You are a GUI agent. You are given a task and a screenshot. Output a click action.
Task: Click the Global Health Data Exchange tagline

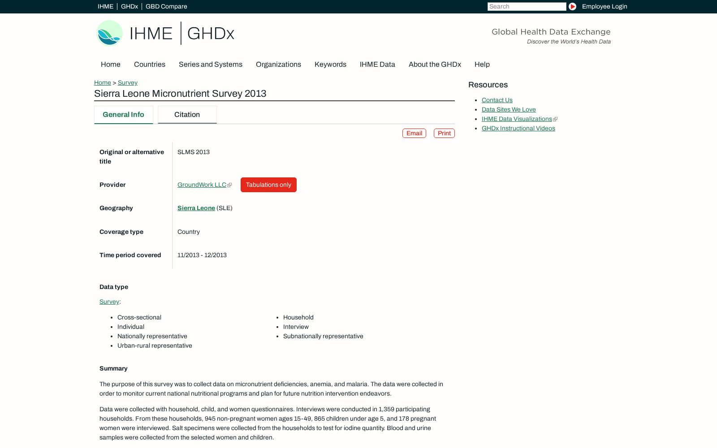point(551,32)
